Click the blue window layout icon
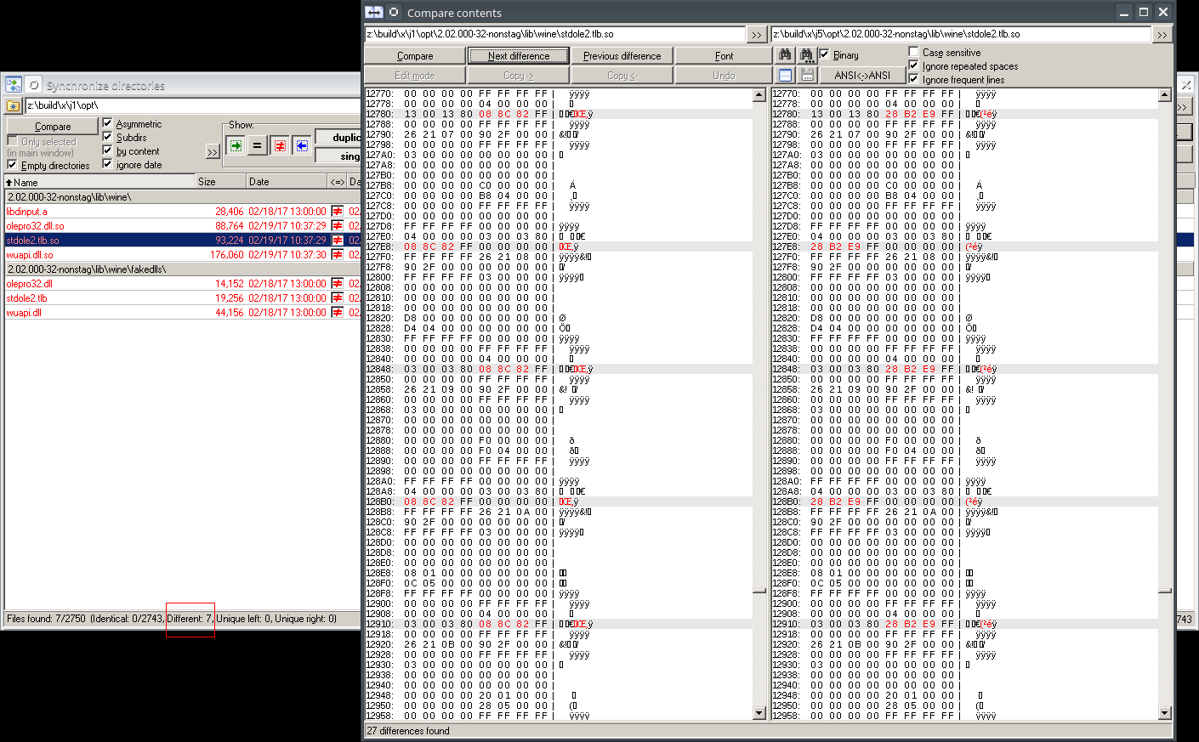This screenshot has width=1199, height=742. [785, 76]
